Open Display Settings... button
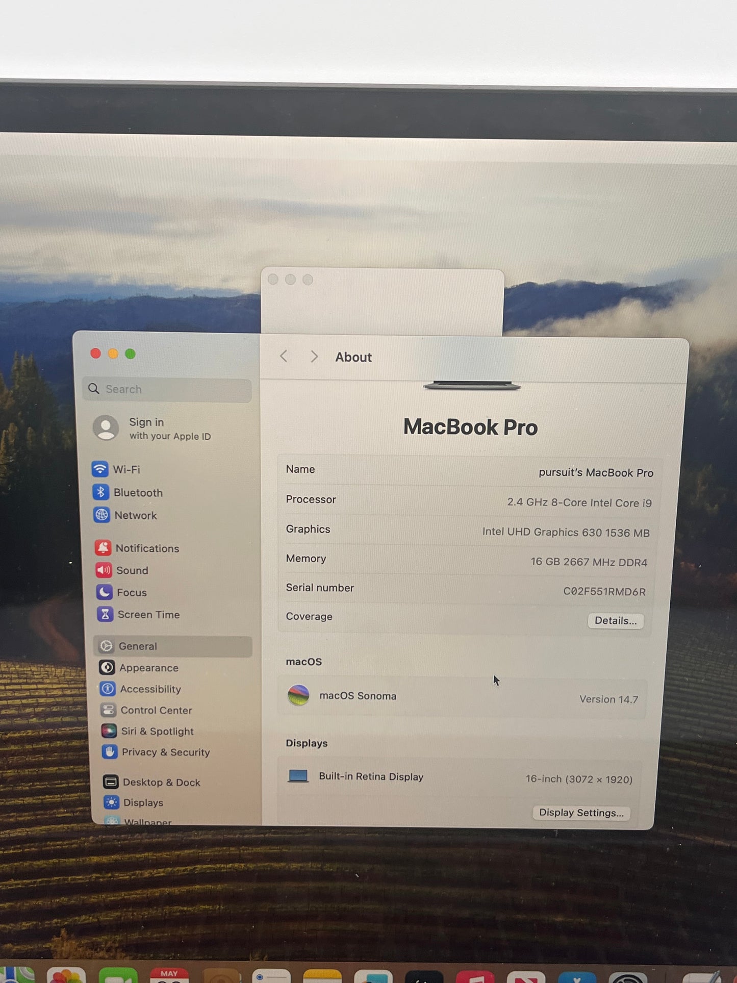Image resolution: width=737 pixels, height=983 pixels. coord(581,813)
